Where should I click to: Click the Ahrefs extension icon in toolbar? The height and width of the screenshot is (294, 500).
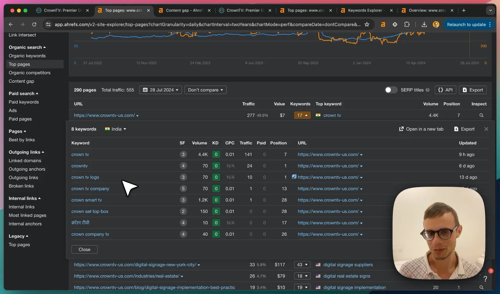click(383, 24)
